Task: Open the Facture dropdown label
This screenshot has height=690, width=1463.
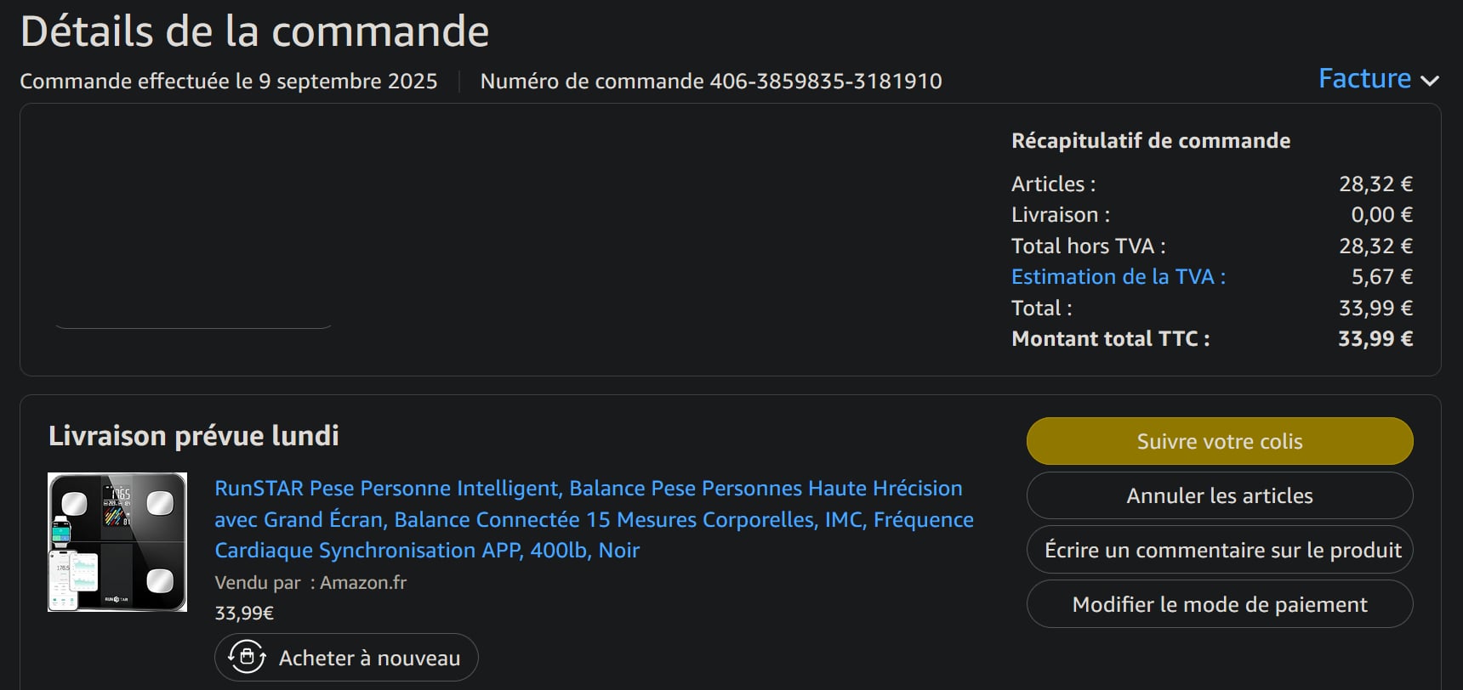Action: [1363, 79]
